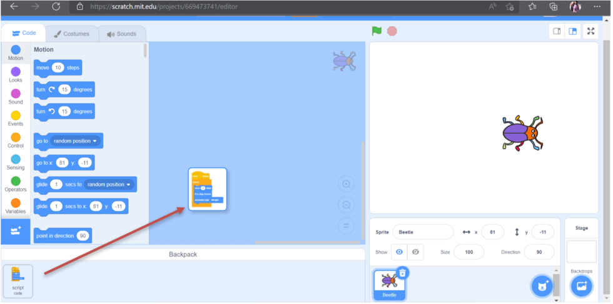613x304 pixels.
Task: Open Choose a Sprite button
Action: (x=542, y=287)
